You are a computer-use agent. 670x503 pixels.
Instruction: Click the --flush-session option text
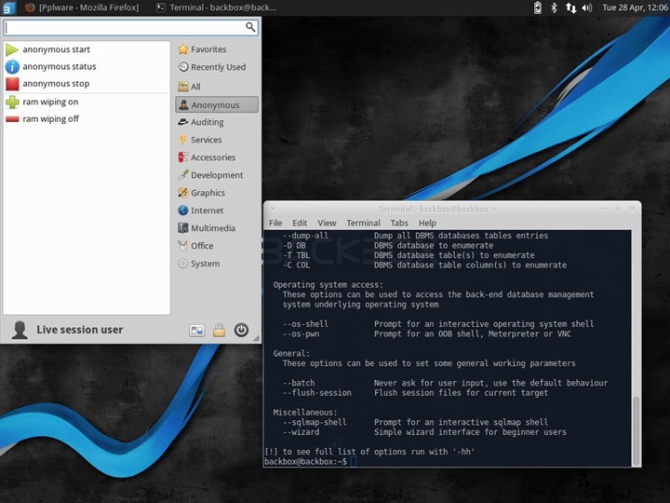click(x=317, y=393)
